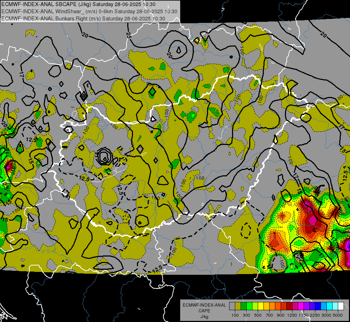Pick the sky blue swatch before 3000
This screenshot has height=322, width=350.
coord(324,306)
